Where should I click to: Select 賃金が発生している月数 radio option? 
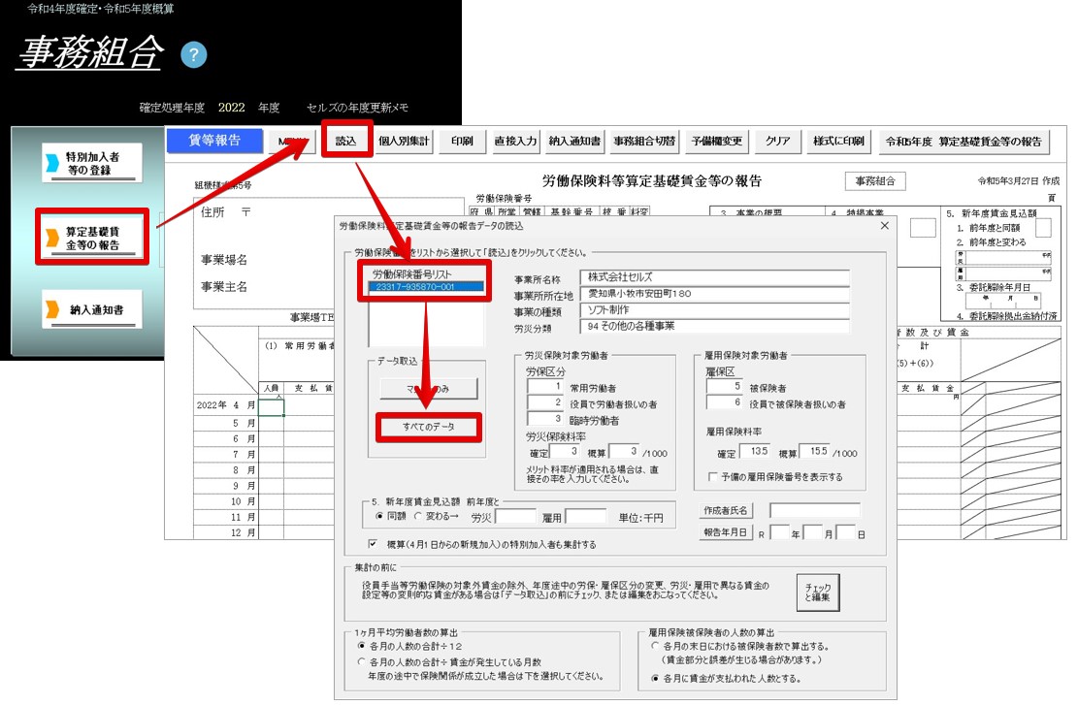click(x=362, y=661)
